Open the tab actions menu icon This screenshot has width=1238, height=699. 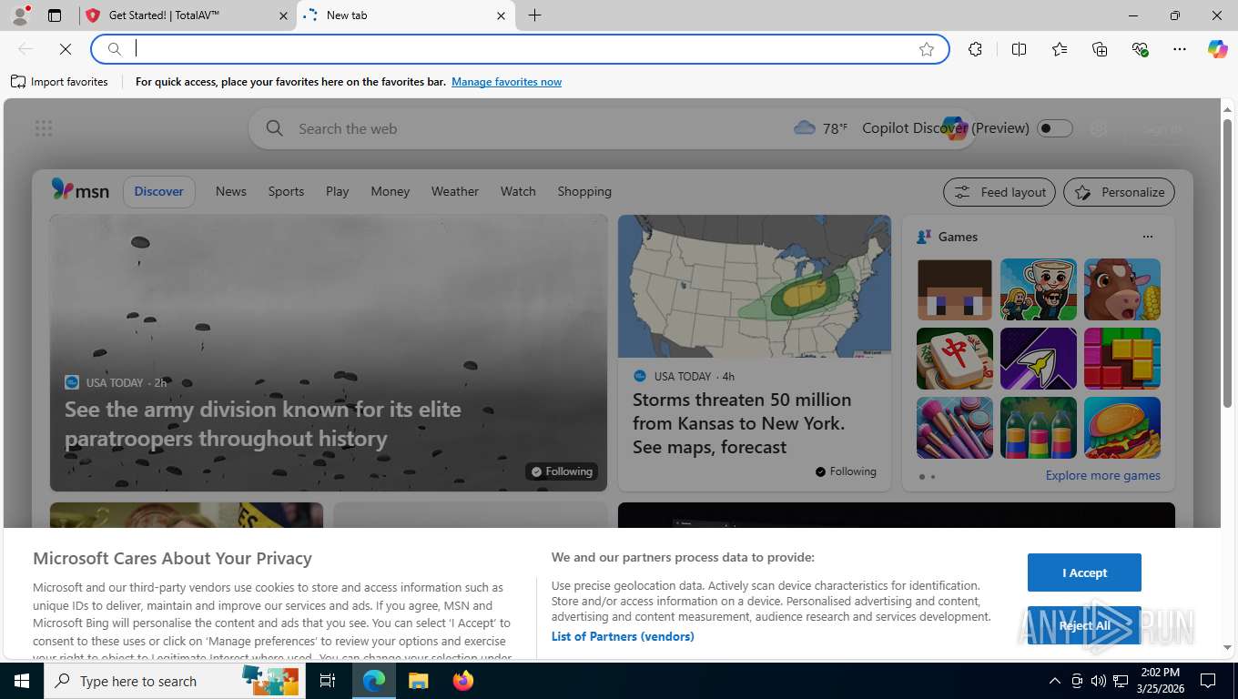(55, 15)
